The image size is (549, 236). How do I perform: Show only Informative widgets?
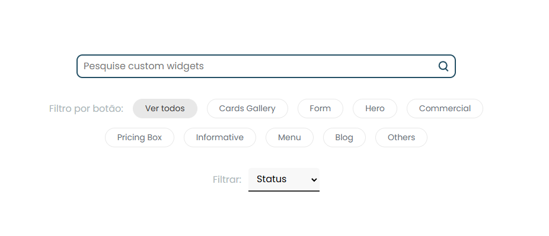point(219,138)
